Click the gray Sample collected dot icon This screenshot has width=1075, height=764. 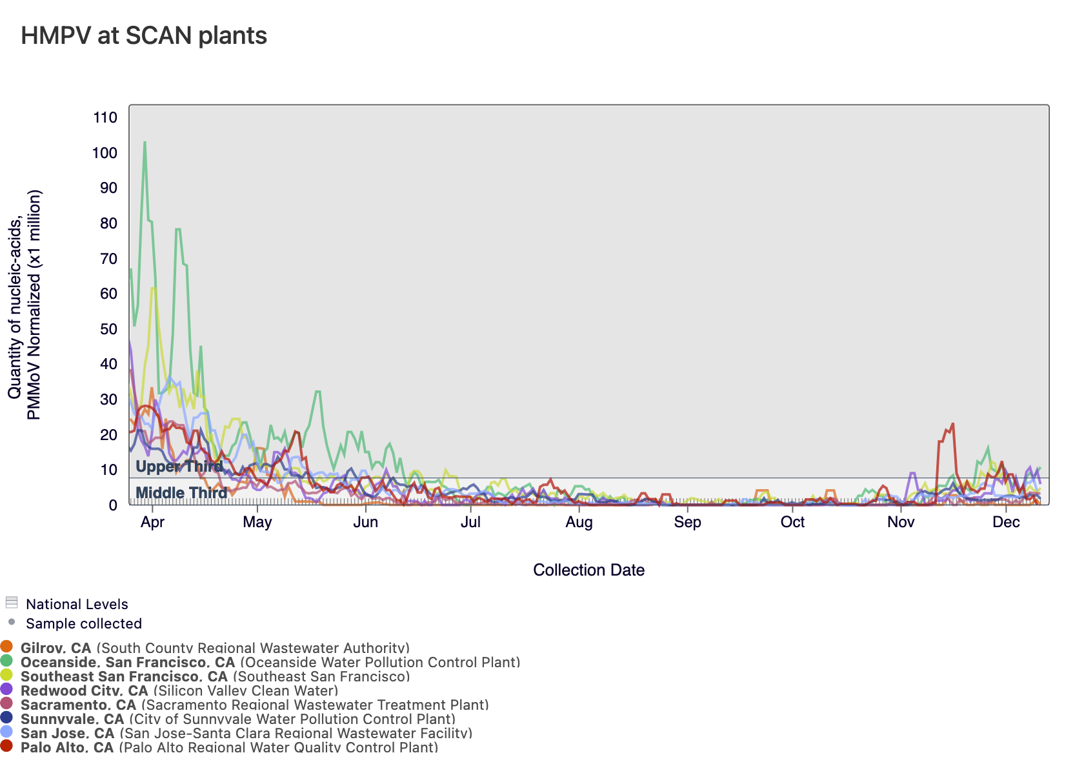pos(11,622)
